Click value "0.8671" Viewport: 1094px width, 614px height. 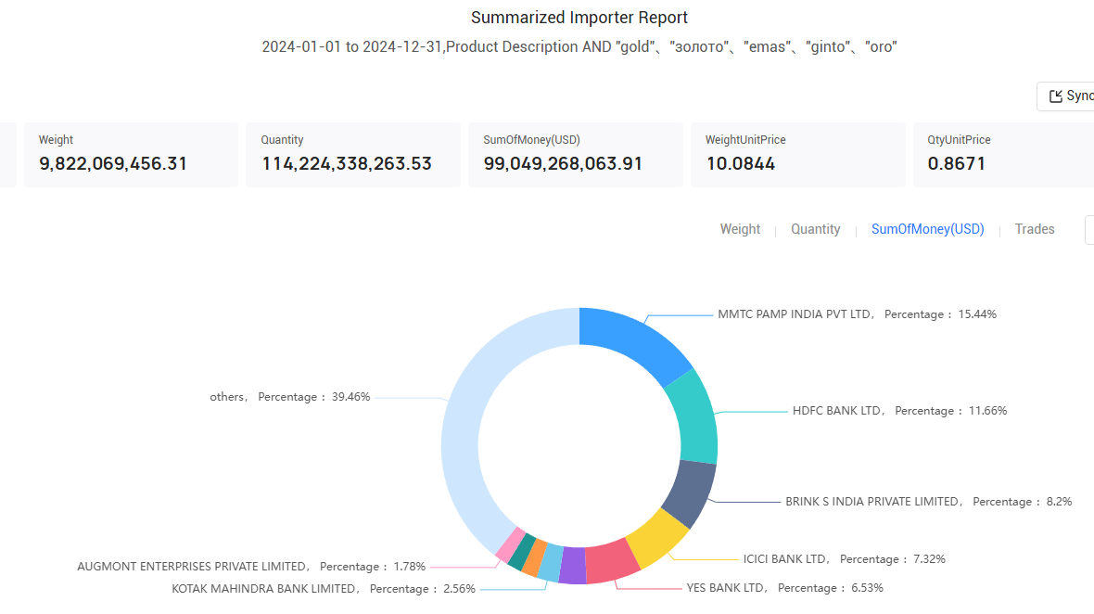tap(957, 163)
